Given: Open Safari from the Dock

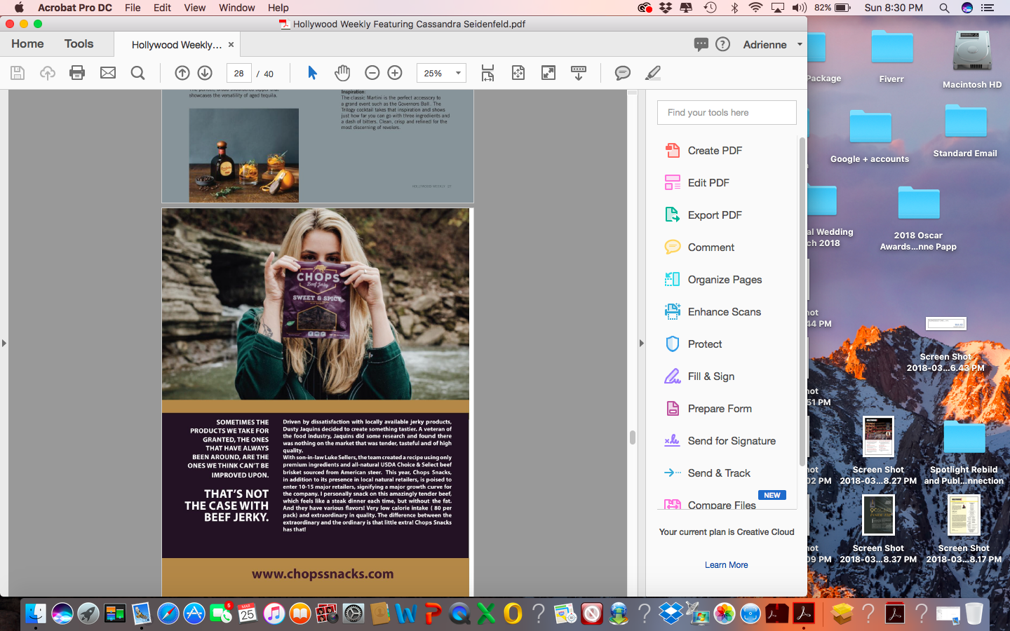Looking at the screenshot, I should (x=168, y=613).
